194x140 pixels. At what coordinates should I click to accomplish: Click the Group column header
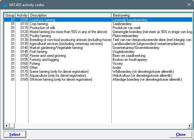[10, 15]
